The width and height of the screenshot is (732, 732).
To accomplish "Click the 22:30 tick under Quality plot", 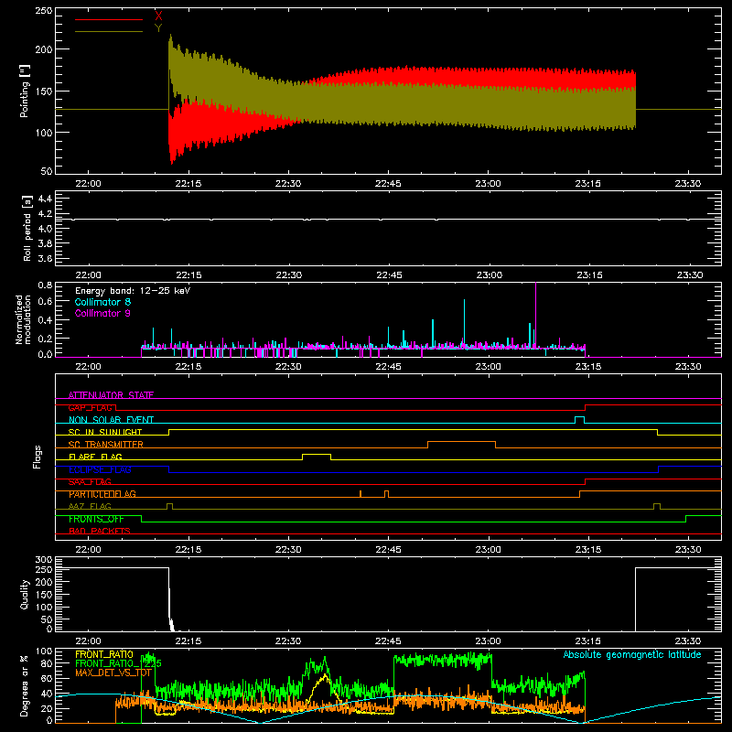I will coord(288,641).
